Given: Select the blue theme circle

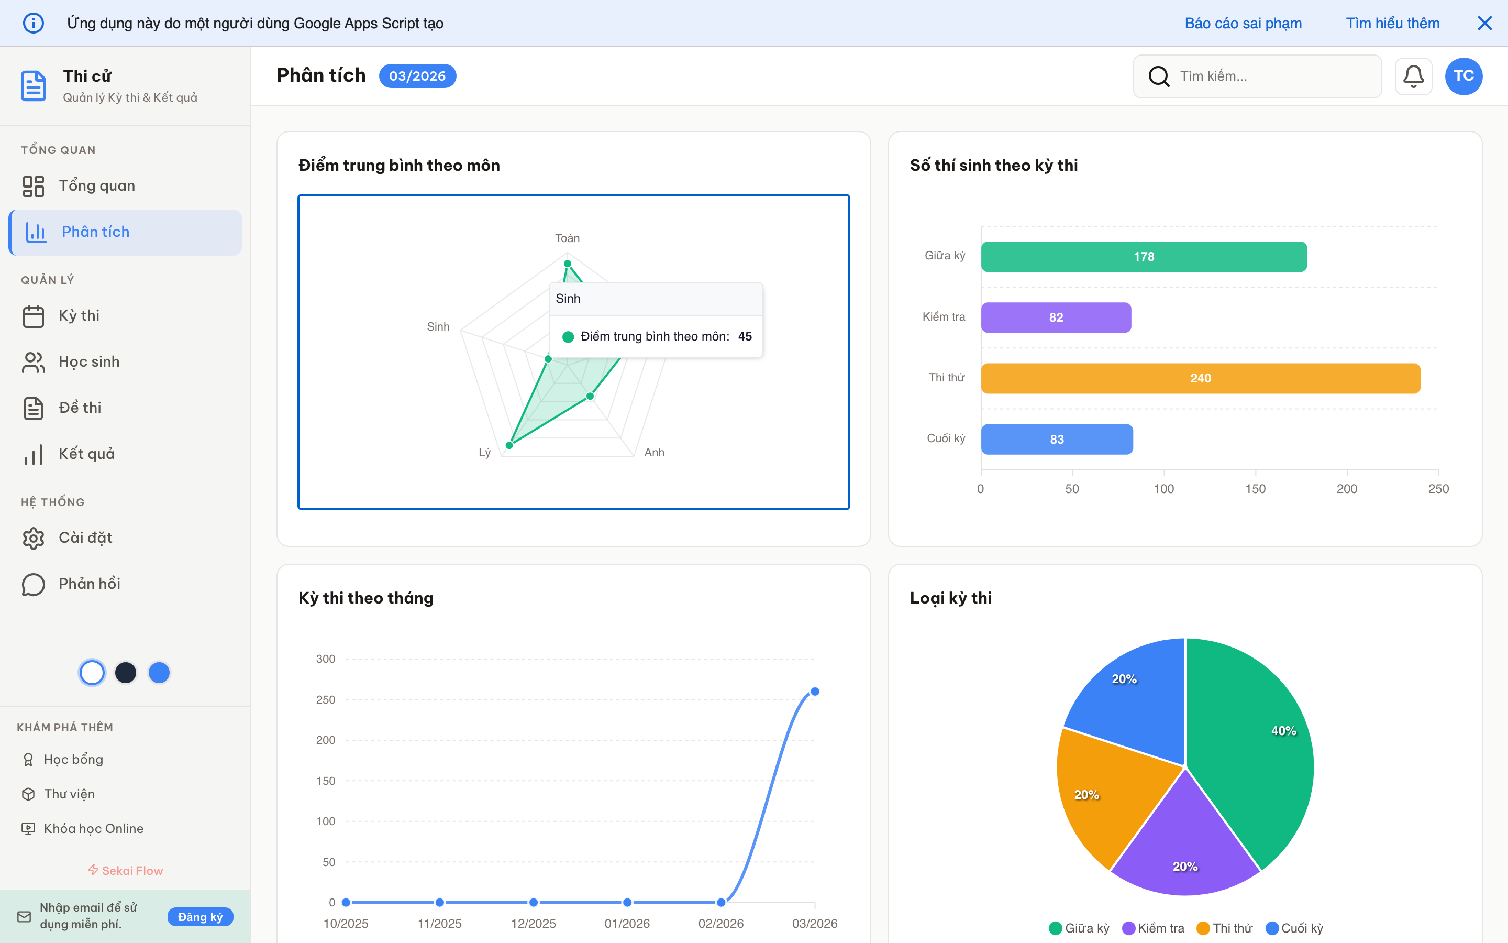Looking at the screenshot, I should (159, 672).
